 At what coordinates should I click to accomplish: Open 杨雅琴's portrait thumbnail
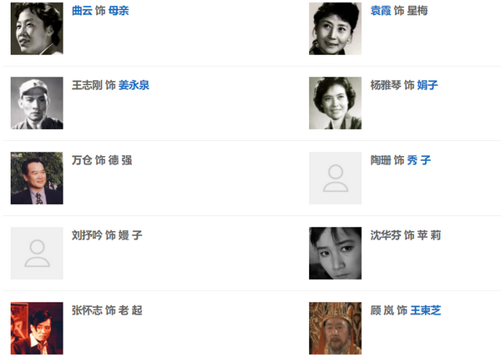[335, 103]
